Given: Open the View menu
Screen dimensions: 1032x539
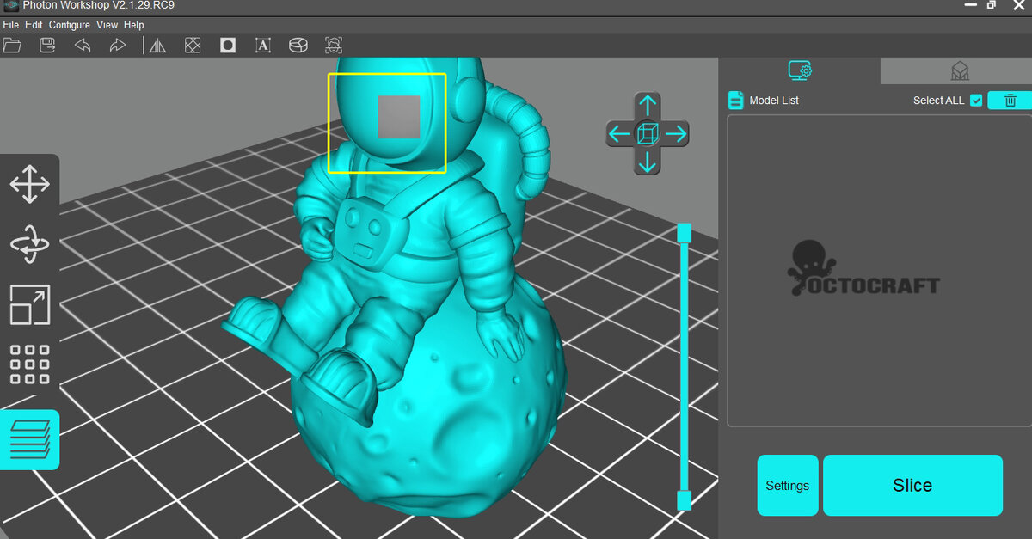Looking at the screenshot, I should coord(107,25).
